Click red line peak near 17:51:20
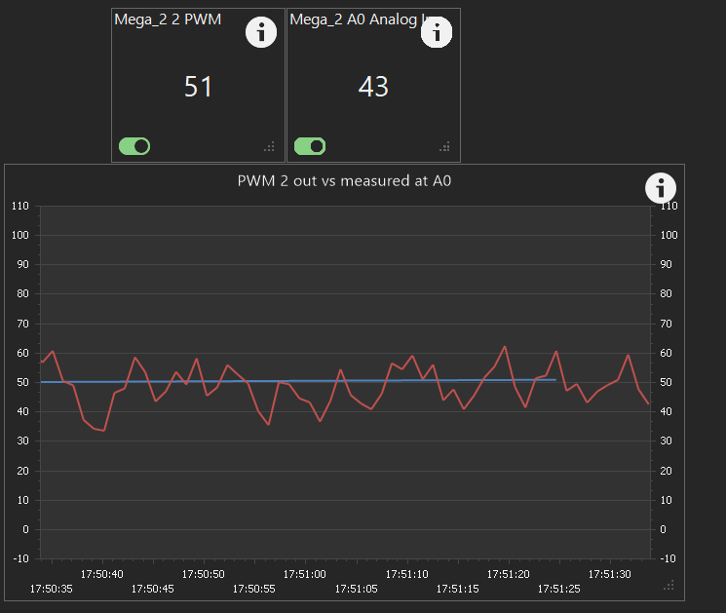This screenshot has height=613, width=726. [x=505, y=347]
